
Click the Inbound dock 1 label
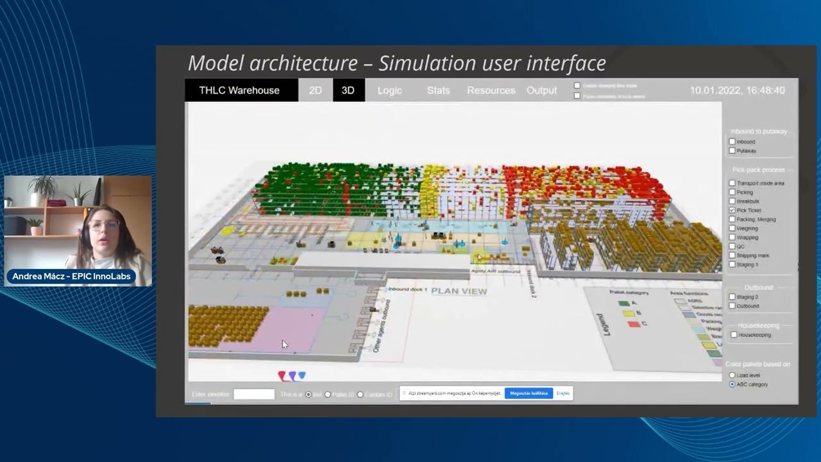coord(407,289)
